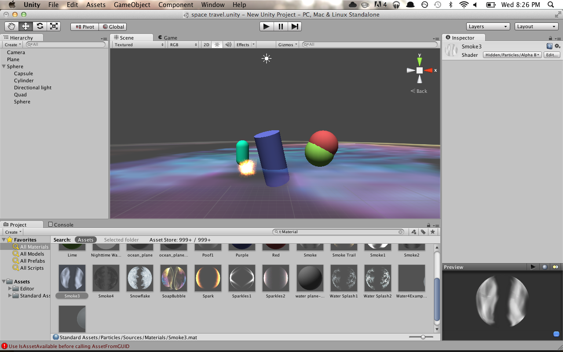Select the Move (translate) tool
Image resolution: width=563 pixels, height=352 pixels.
click(26, 26)
